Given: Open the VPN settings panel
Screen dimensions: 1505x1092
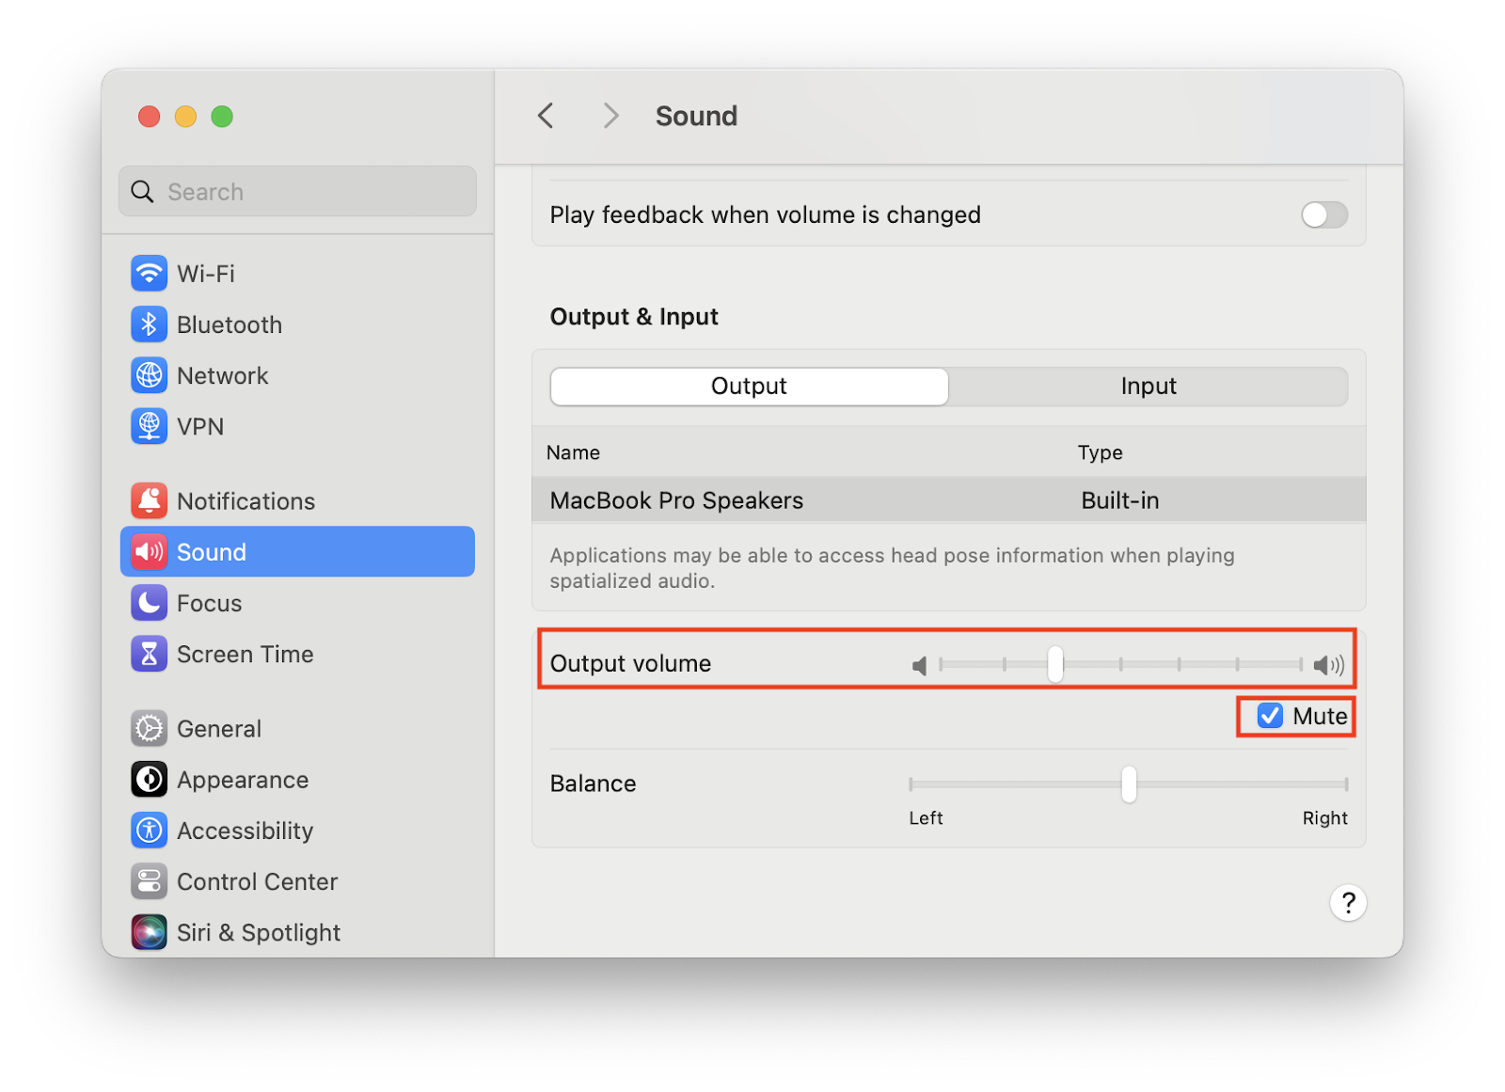Looking at the screenshot, I should (x=199, y=425).
